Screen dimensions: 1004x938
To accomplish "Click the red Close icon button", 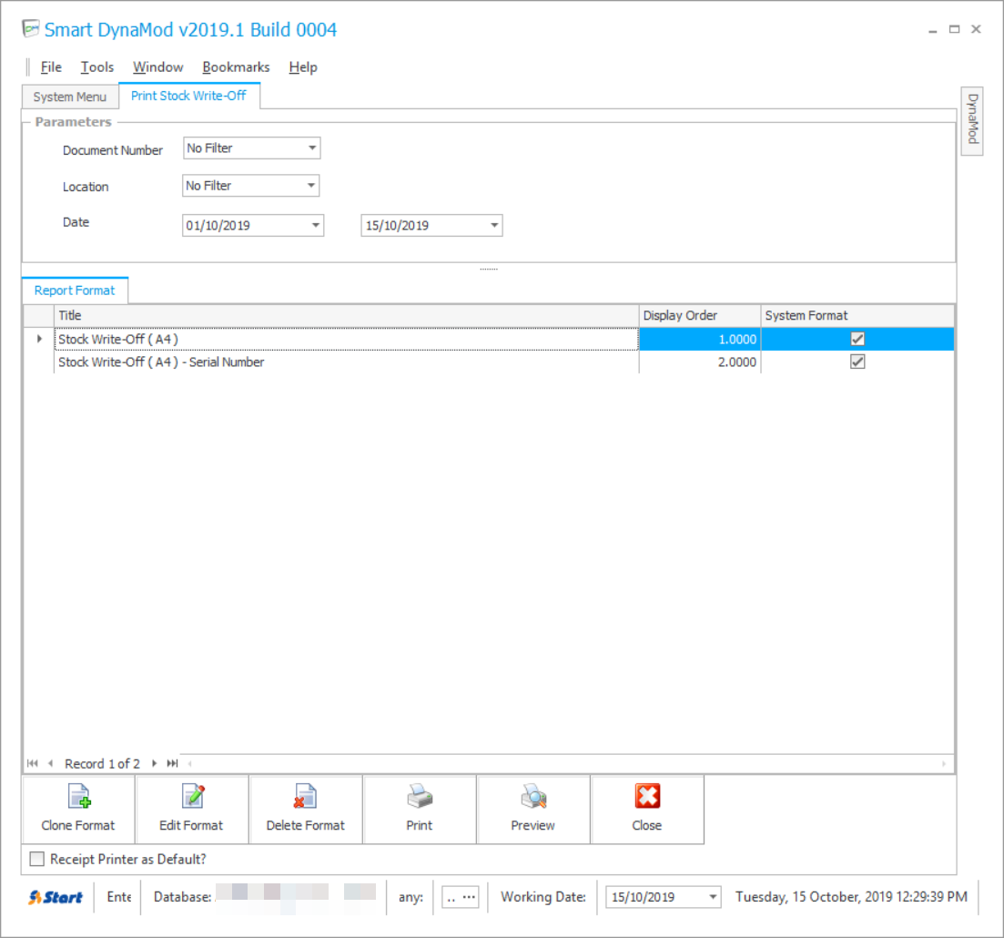I will coord(647,810).
